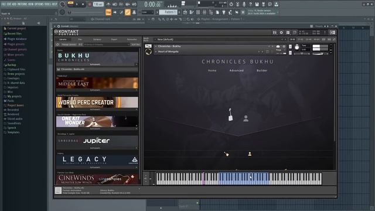
Task: Toggle the wait-for-input icon
Action: coord(115,4)
